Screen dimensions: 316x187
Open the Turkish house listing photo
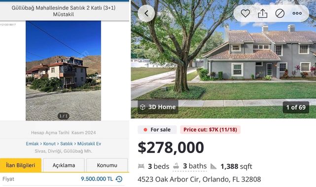(x=63, y=70)
